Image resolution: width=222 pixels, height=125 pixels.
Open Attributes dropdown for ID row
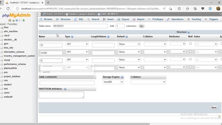[x=178, y=44]
